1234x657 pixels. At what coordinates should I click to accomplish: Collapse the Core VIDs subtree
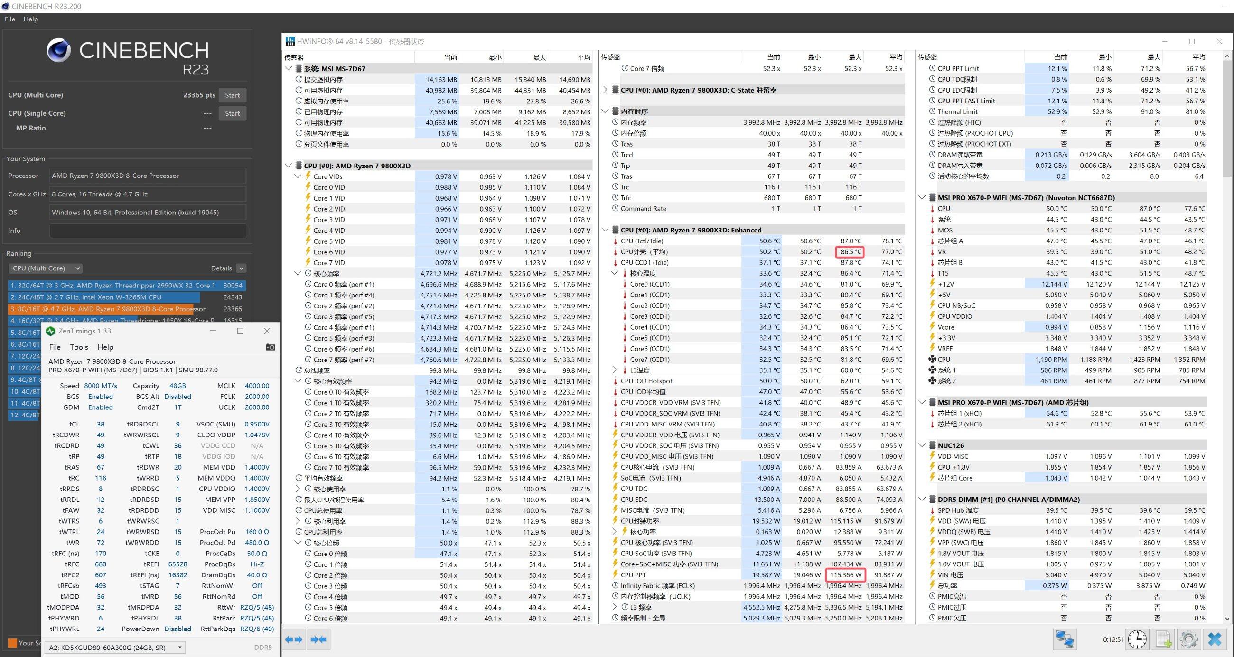click(x=298, y=176)
